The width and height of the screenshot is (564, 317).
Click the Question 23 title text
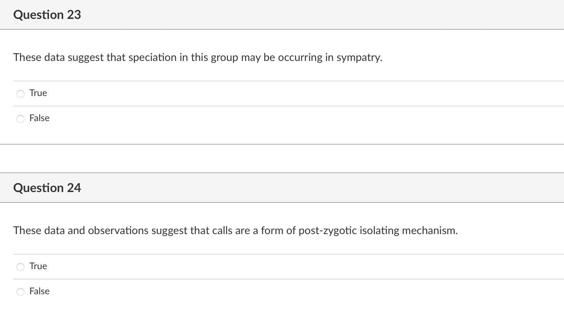tap(47, 14)
